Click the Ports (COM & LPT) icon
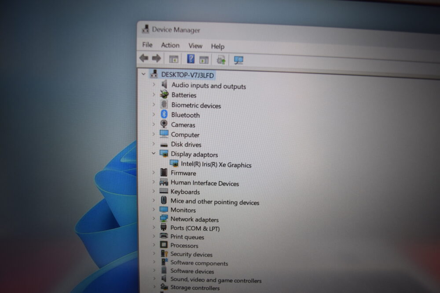The image size is (440, 293). [x=164, y=227]
